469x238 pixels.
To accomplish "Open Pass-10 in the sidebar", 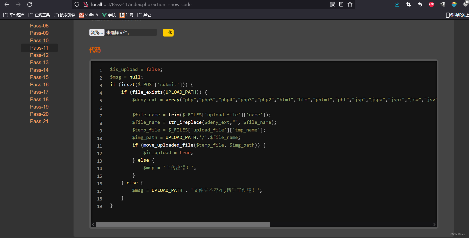I will 39,41.
